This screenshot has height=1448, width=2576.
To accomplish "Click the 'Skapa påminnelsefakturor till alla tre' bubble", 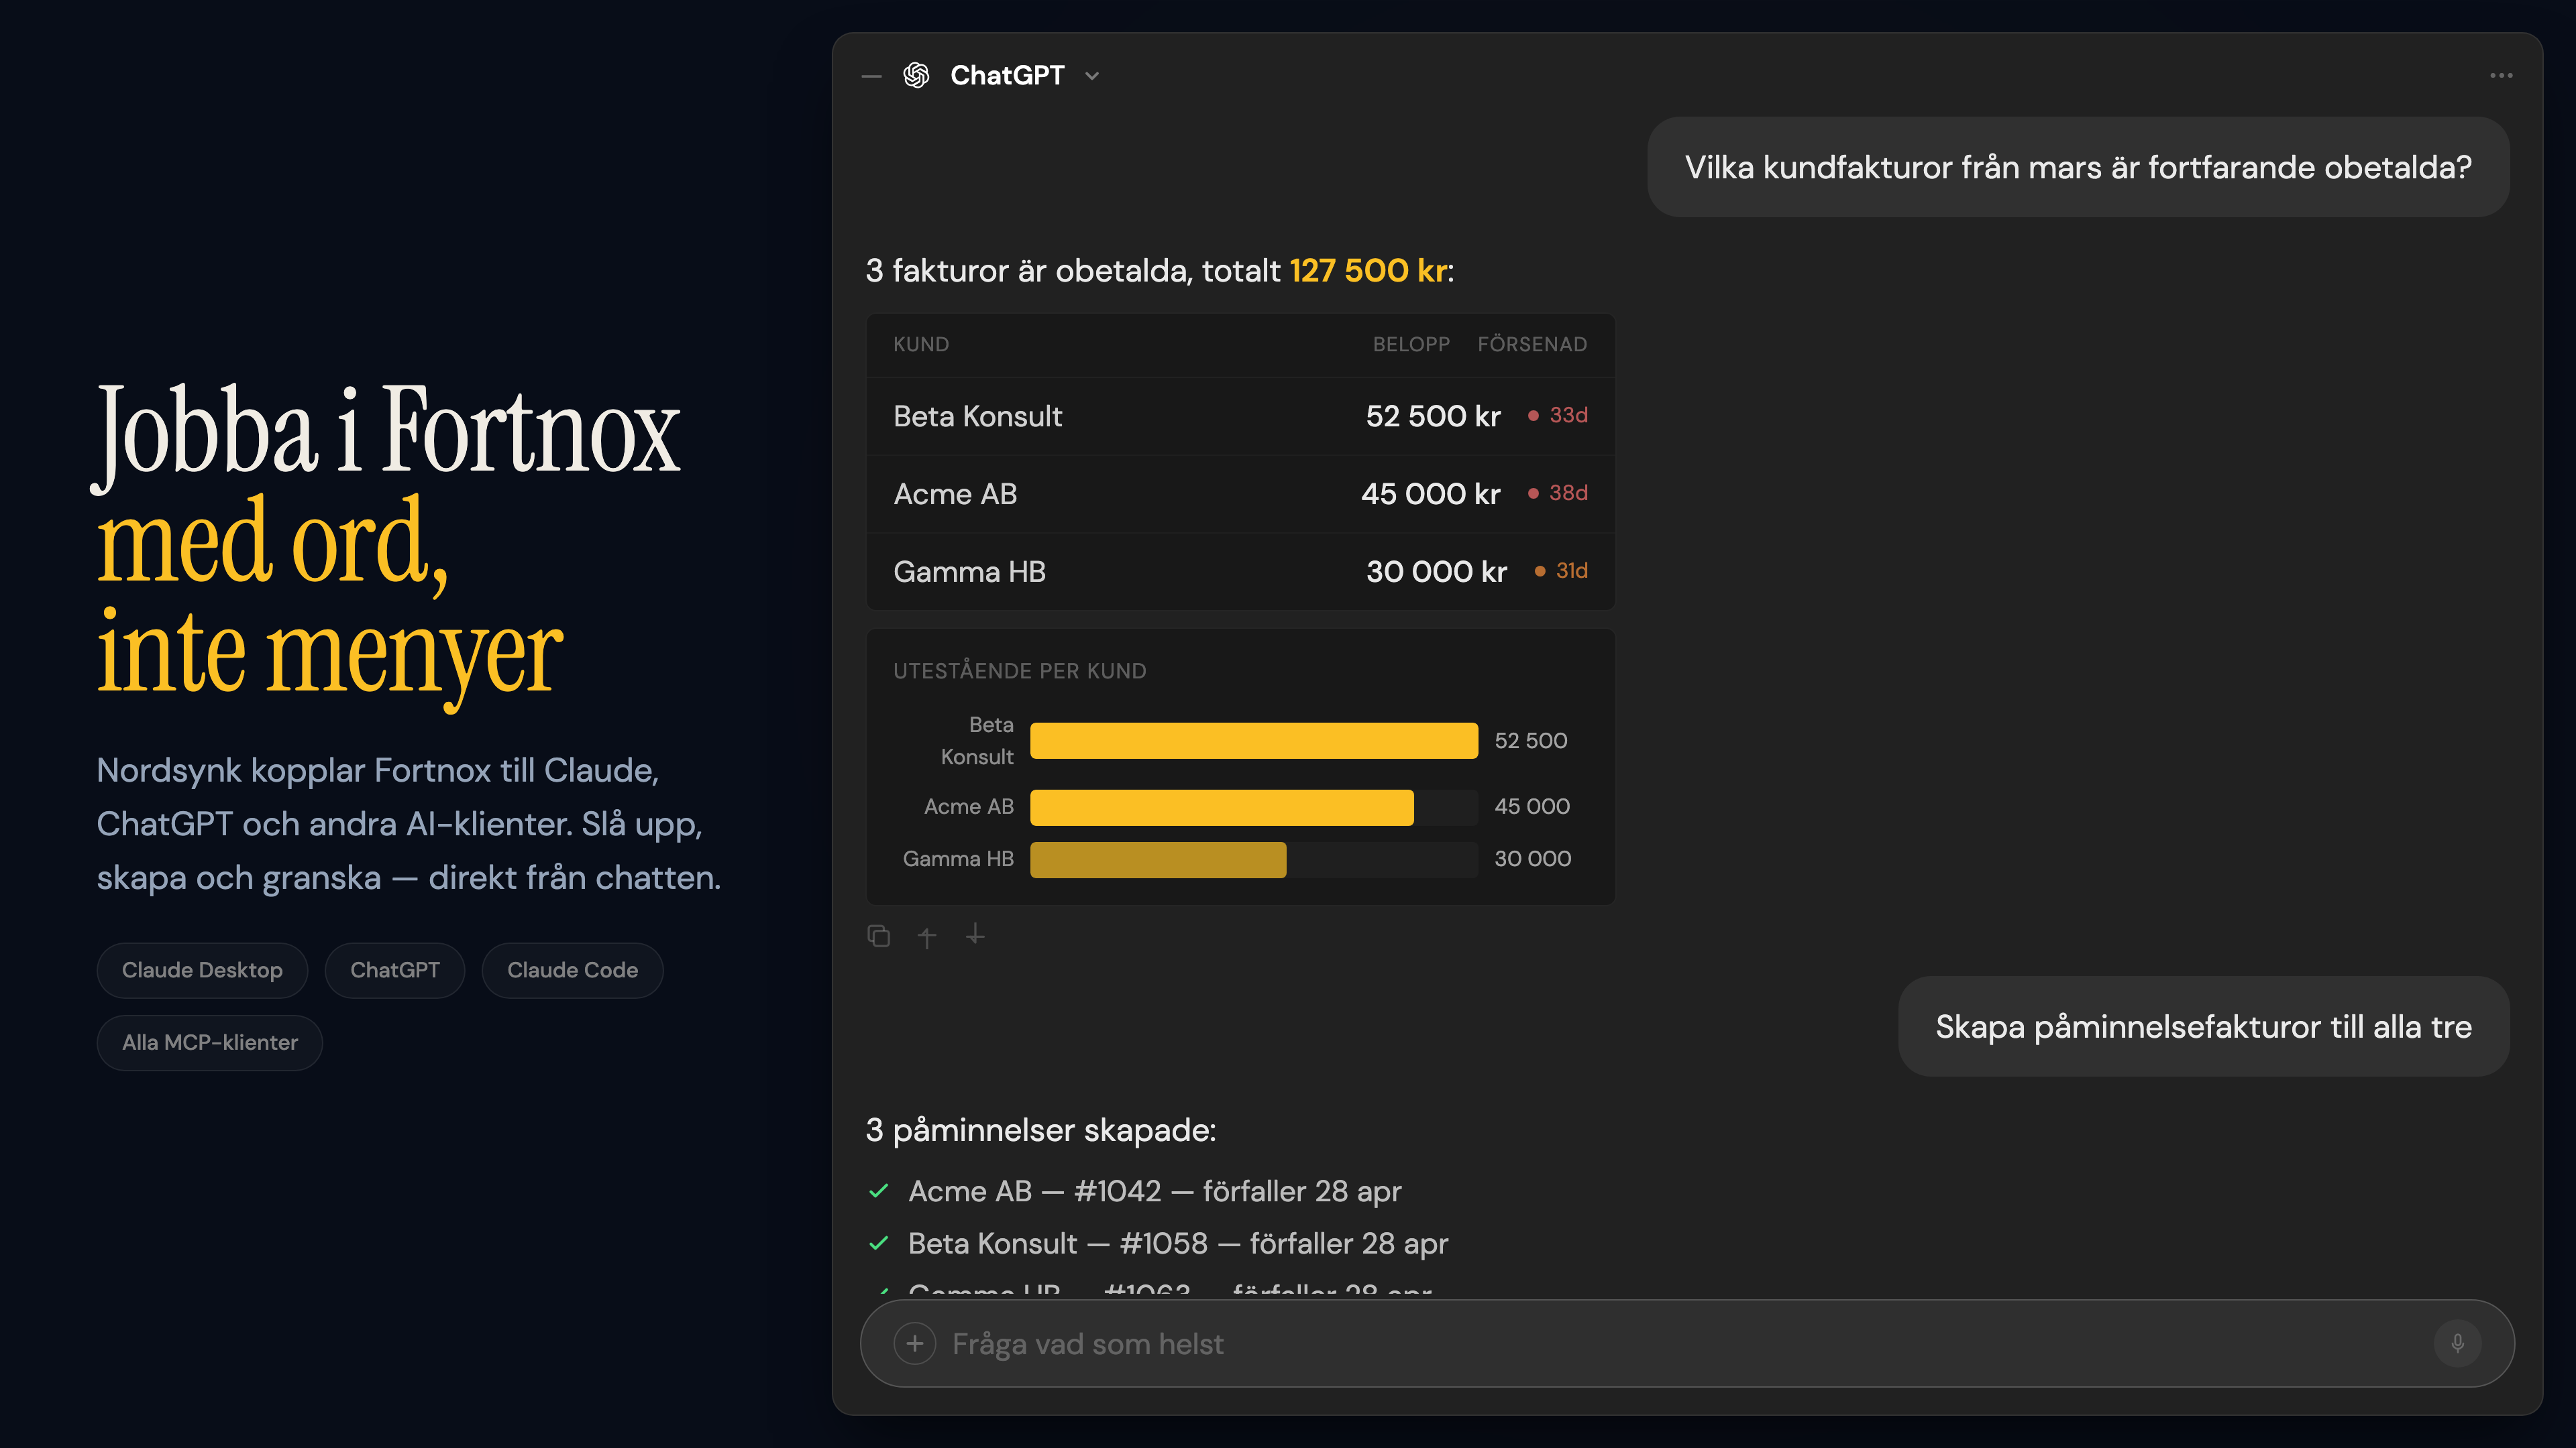I will click(2203, 1026).
